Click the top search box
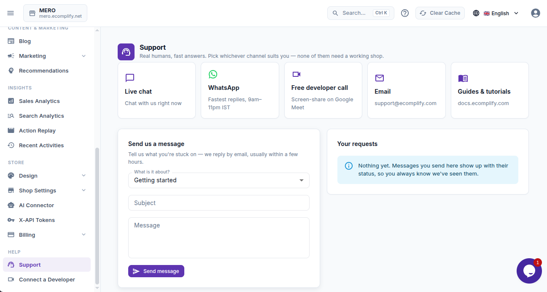547x292 pixels. click(361, 13)
